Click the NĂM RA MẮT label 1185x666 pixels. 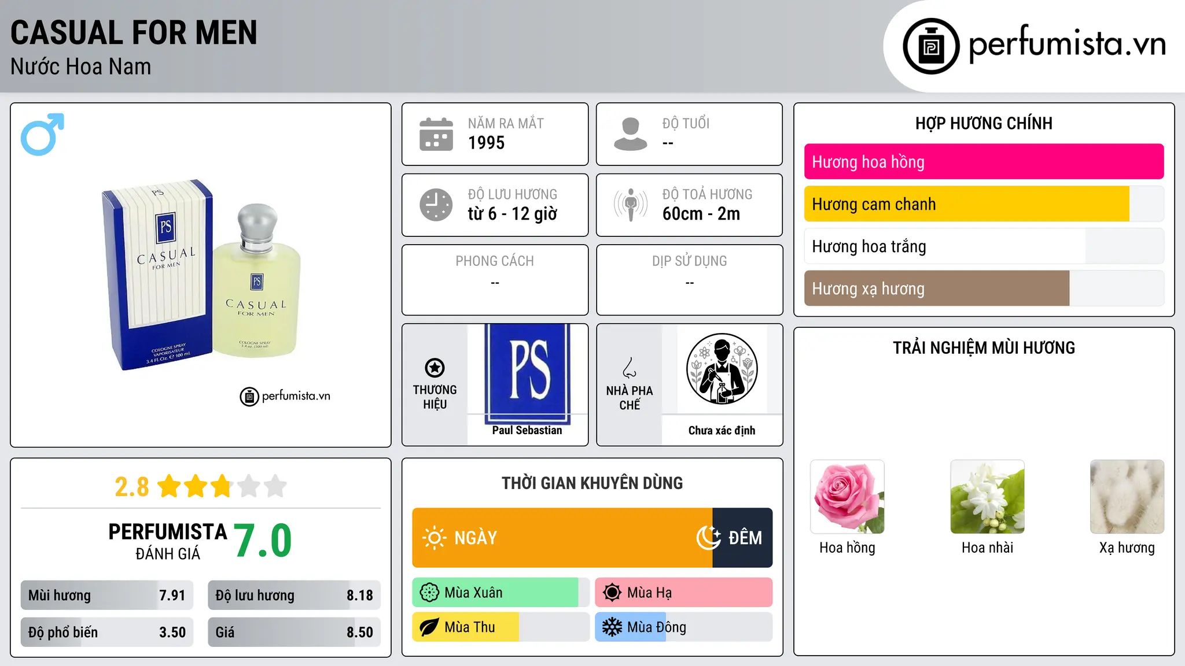pos(506,123)
